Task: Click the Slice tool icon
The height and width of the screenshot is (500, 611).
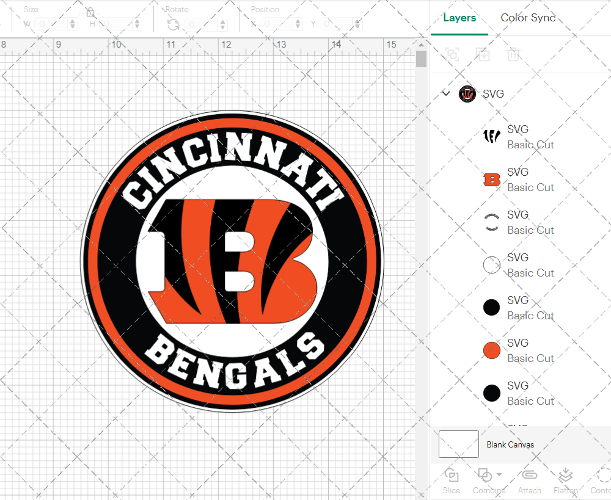Action: pyautogui.click(x=452, y=476)
